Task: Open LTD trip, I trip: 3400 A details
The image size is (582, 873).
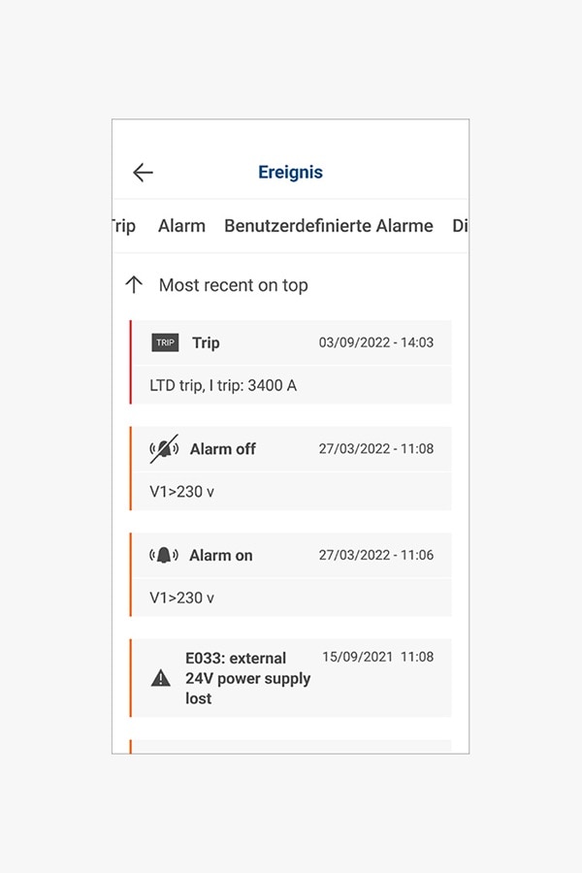Action: click(x=223, y=385)
